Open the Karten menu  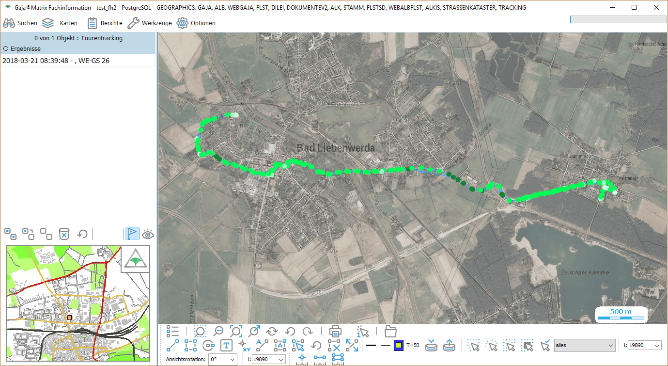point(60,23)
